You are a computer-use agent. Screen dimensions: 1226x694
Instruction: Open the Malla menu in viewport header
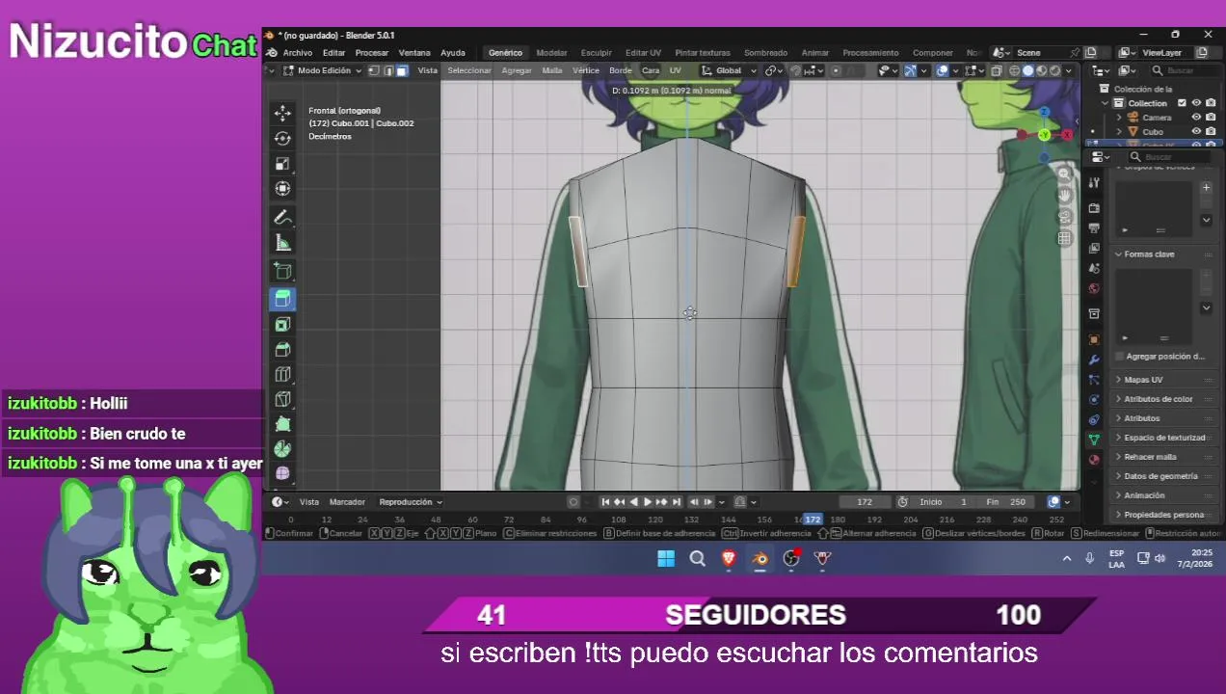tap(552, 70)
